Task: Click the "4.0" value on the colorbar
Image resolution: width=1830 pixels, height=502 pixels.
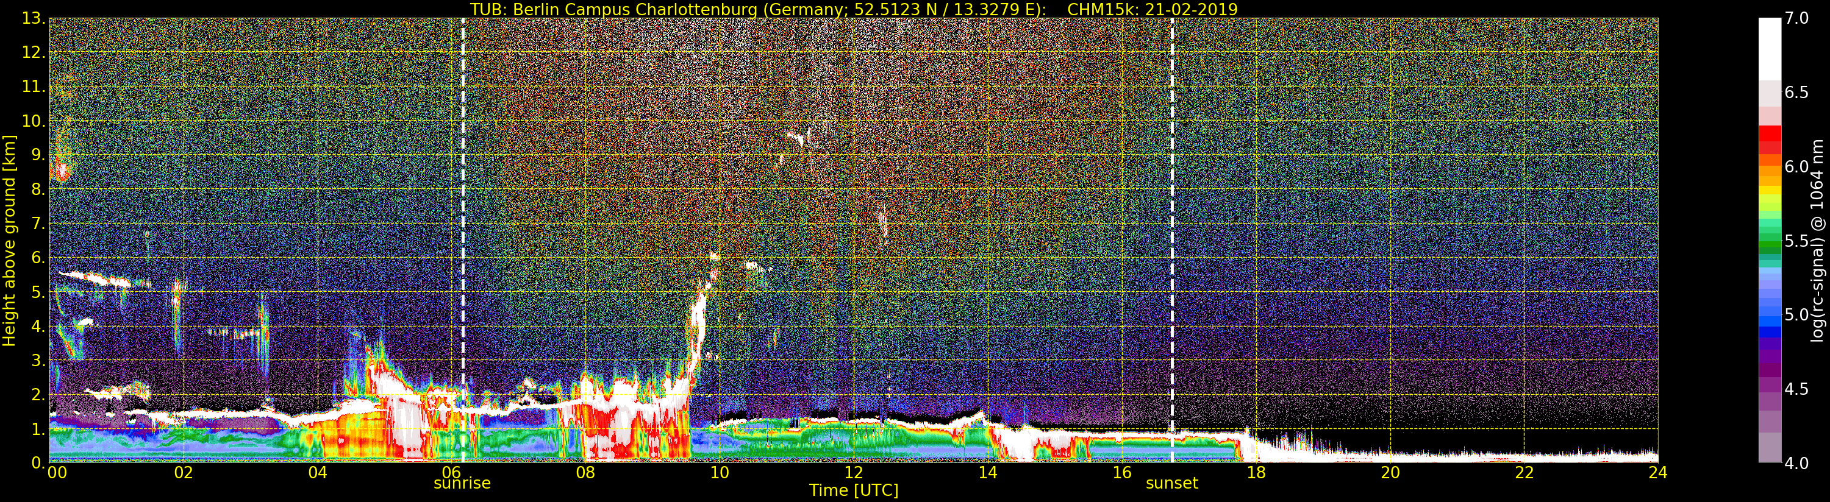Action: (x=1796, y=463)
